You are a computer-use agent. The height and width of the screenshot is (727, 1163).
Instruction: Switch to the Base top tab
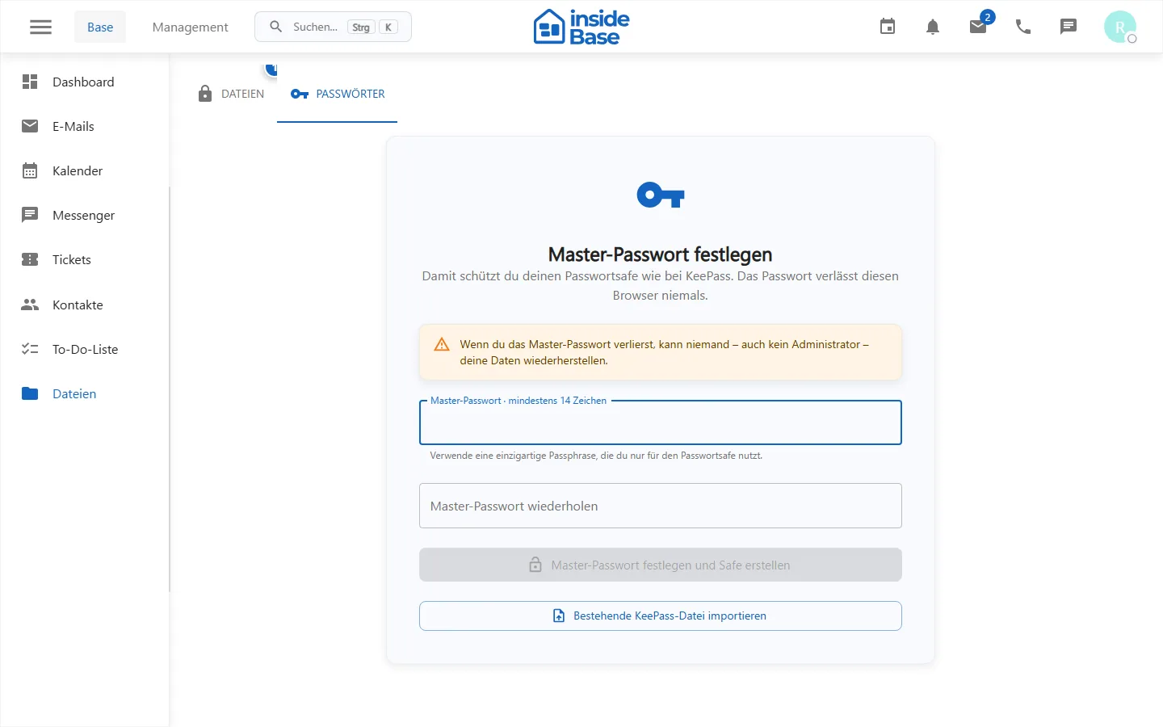(100, 27)
